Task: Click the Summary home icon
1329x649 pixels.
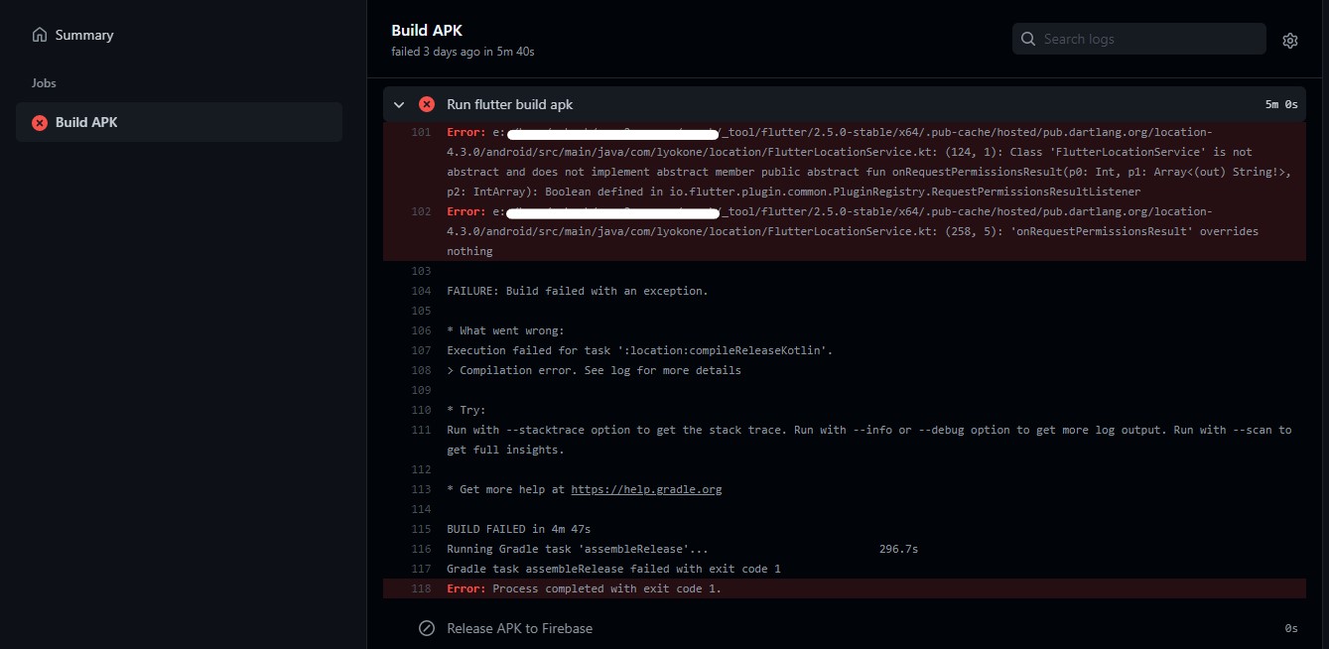Action: tap(40, 34)
